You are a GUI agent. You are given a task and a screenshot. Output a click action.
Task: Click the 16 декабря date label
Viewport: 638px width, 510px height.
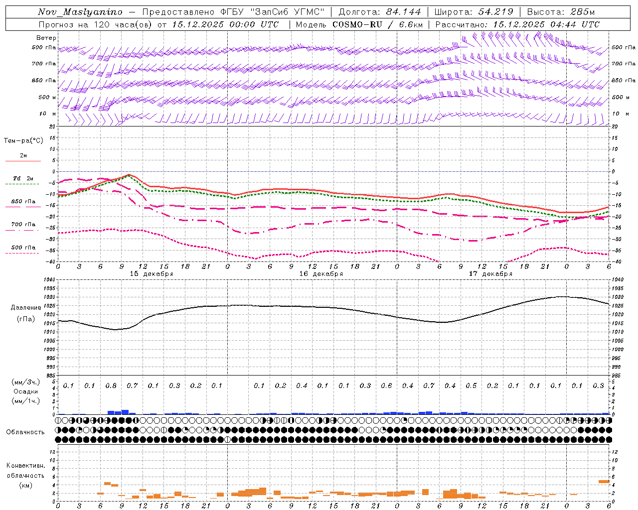click(321, 274)
